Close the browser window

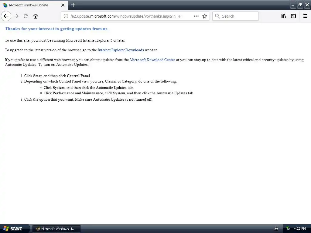click(x=307, y=5)
